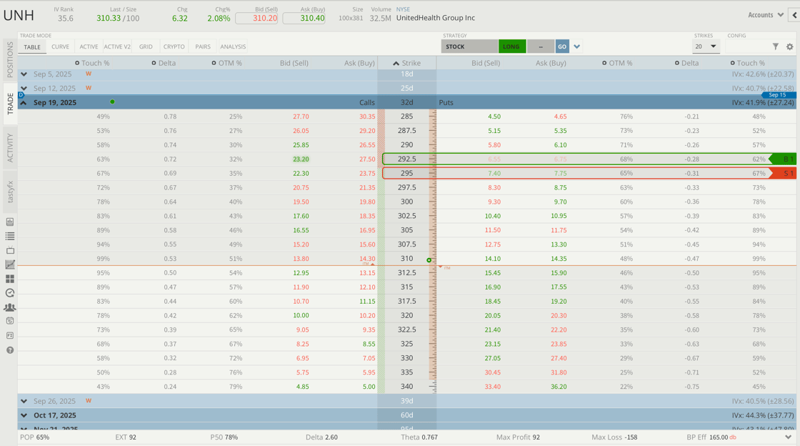Click the circle icon beside calls Delta
Screen dimensions: 800x446
click(x=154, y=63)
